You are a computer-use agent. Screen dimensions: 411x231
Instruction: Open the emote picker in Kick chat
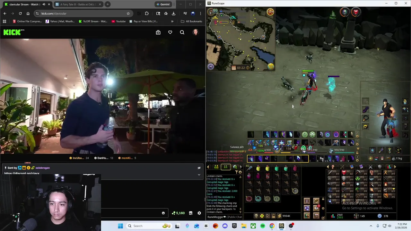[x=163, y=213]
